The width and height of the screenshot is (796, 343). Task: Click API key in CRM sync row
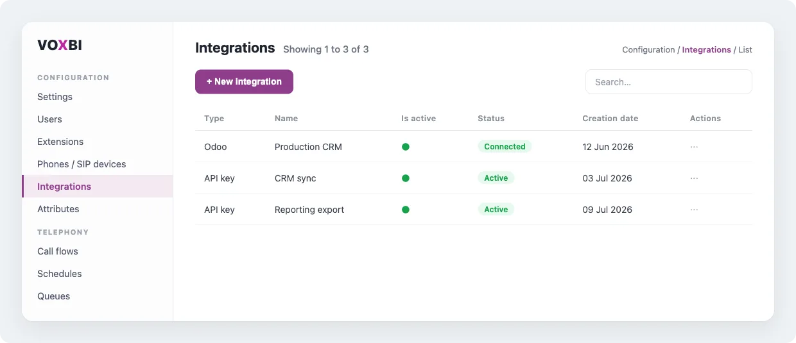point(220,178)
